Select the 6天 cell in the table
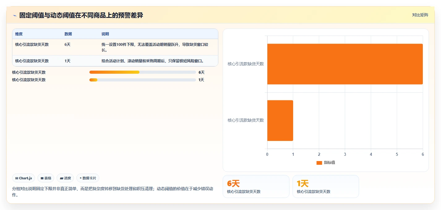The width and height of the screenshot is (441, 210). 67,45
